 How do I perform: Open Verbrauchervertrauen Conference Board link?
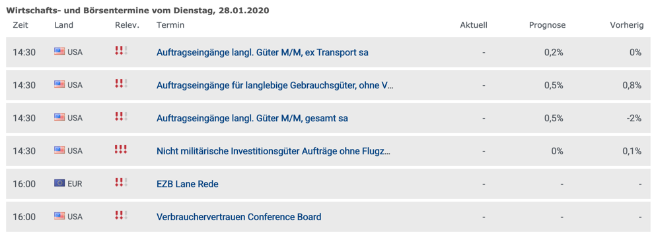click(239, 217)
